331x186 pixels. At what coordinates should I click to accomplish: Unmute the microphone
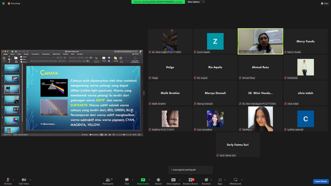click(x=8, y=181)
